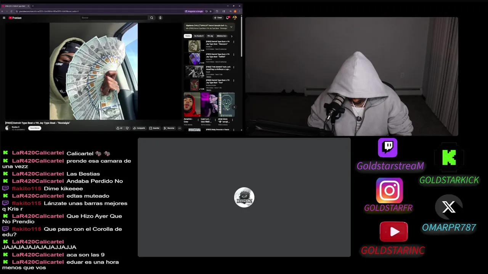488x274 pixels.
Task: Open options for Massacre video three dots
Action: click(x=234, y=42)
